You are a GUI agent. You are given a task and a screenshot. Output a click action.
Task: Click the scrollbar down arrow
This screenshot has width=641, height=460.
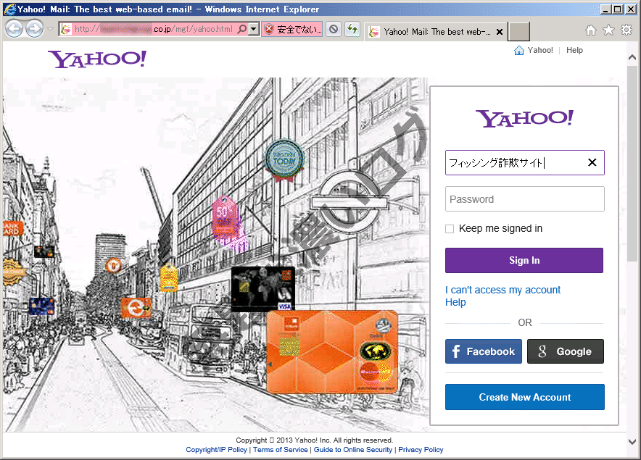click(x=632, y=442)
